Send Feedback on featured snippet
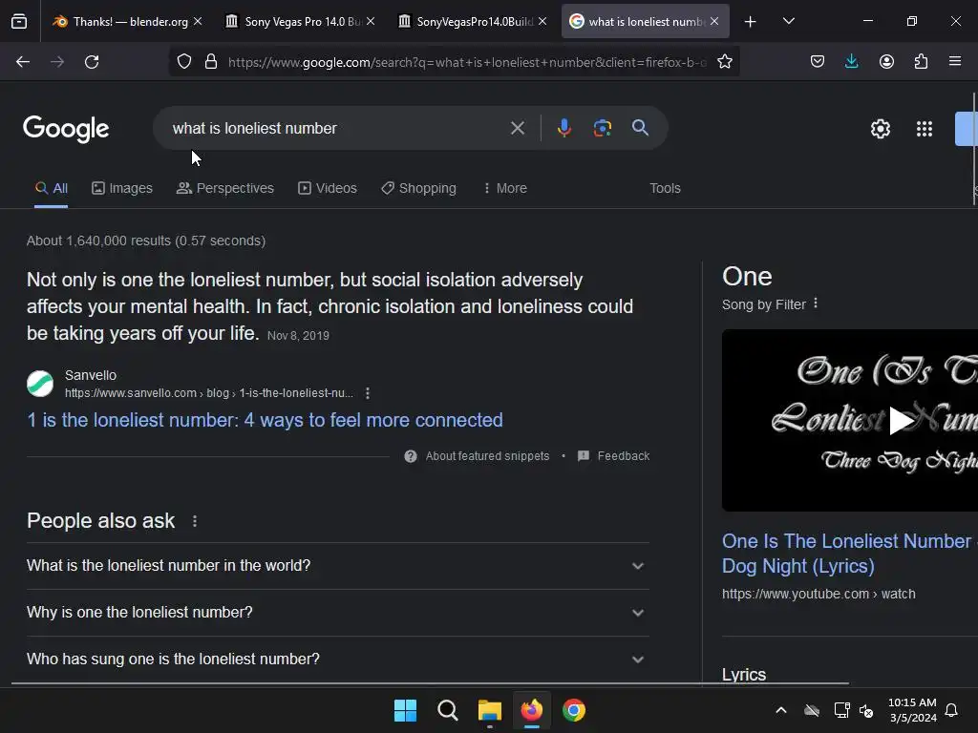The height and width of the screenshot is (733, 978). click(614, 456)
